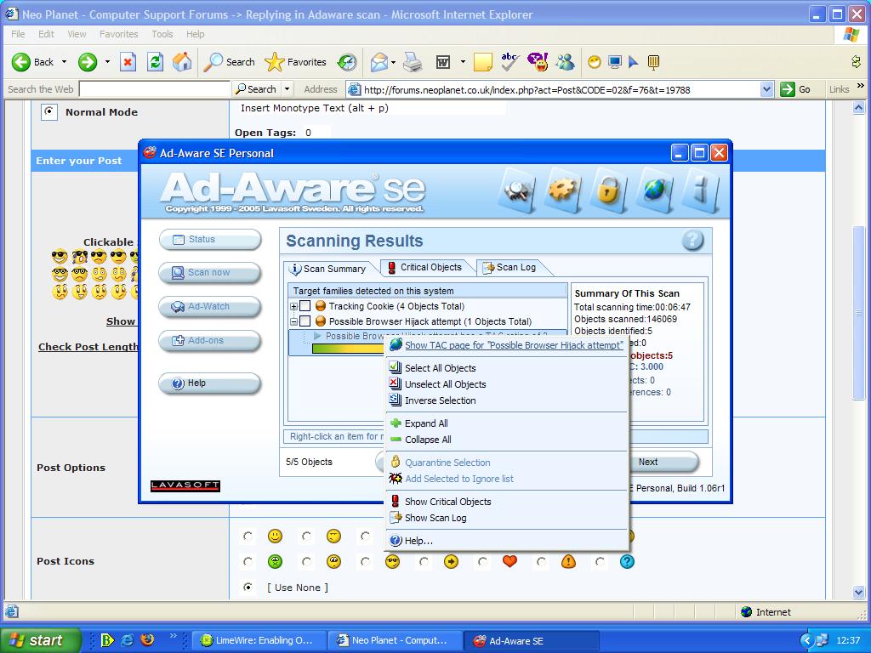Image resolution: width=871 pixels, height=653 pixels.
Task: Open the Ad-Aware quarantine padlock icon
Action: coord(608,191)
